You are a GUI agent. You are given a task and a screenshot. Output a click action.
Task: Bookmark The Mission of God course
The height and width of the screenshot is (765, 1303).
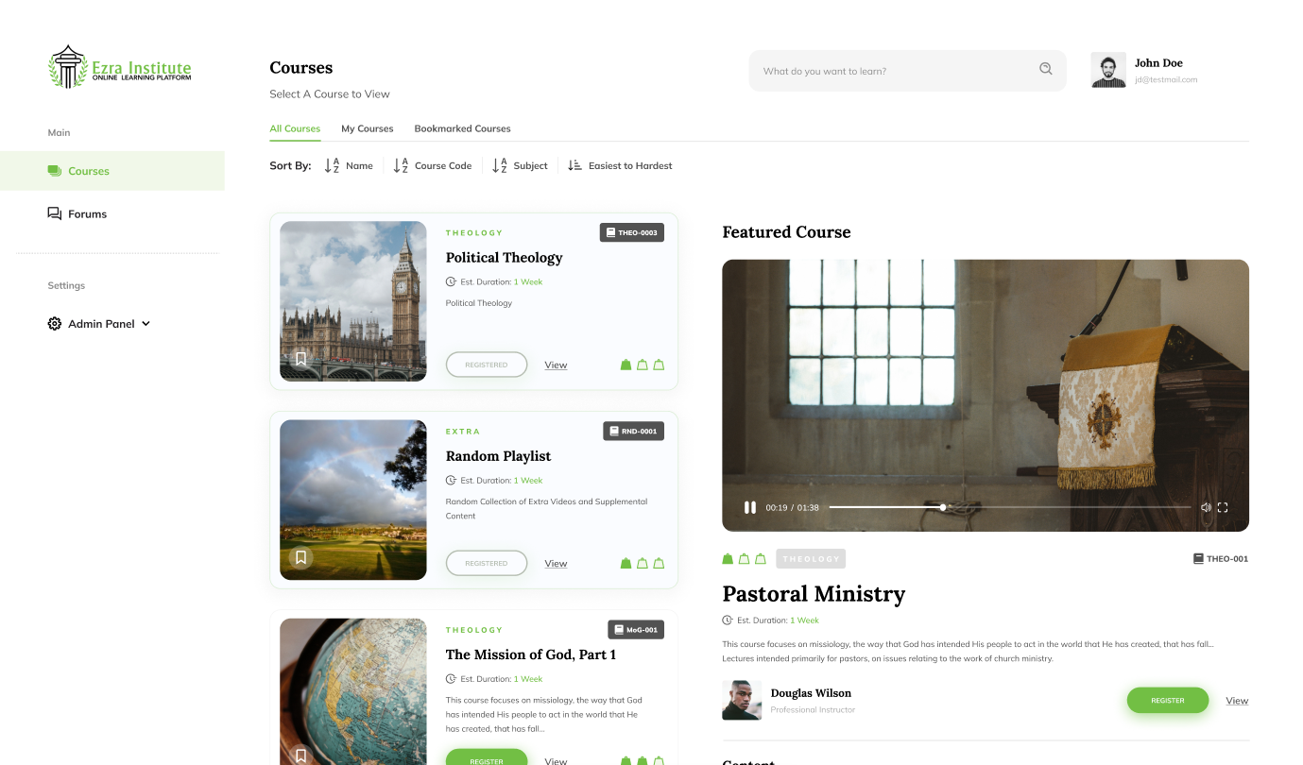[x=300, y=755]
